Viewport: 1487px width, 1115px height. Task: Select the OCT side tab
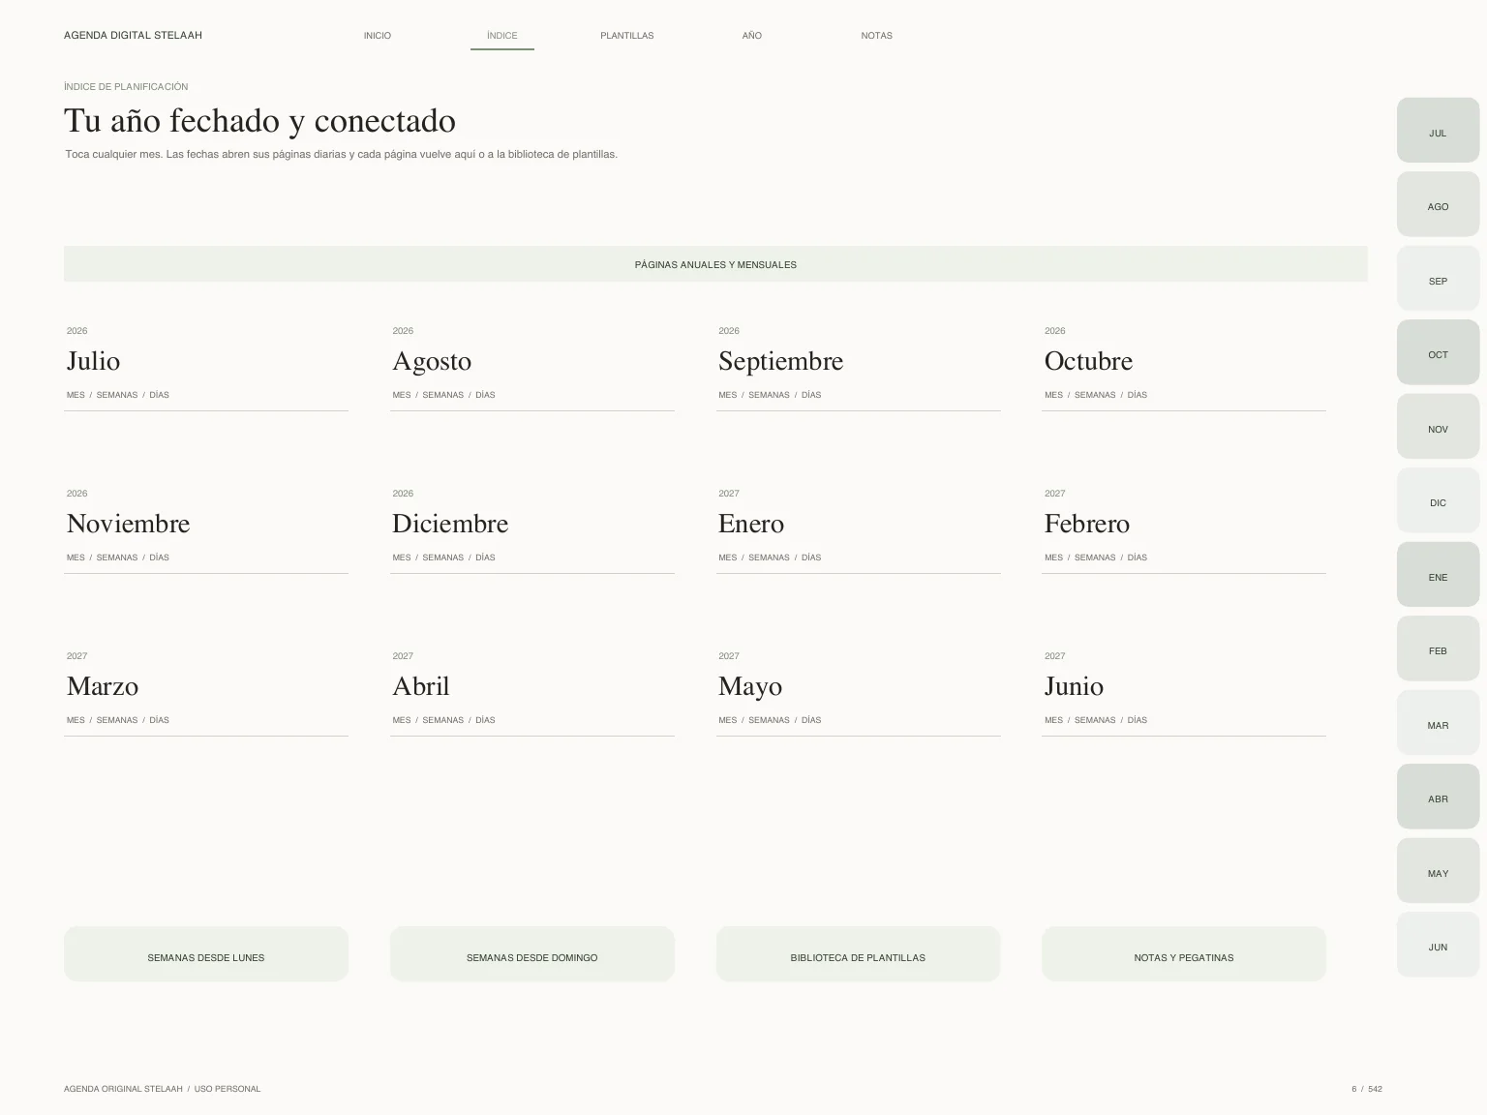pyautogui.click(x=1438, y=352)
